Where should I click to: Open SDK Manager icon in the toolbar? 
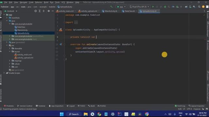tap(194, 6)
